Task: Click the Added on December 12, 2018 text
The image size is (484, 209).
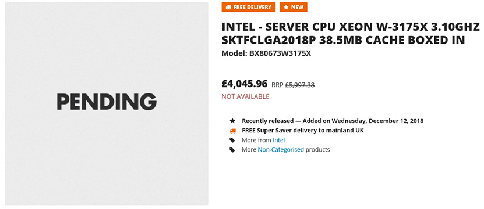Action: click(x=363, y=121)
